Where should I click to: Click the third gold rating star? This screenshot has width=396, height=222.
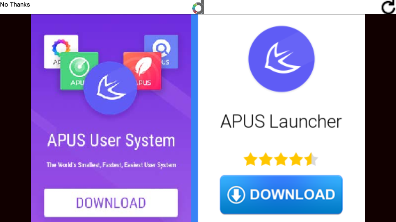point(281,160)
